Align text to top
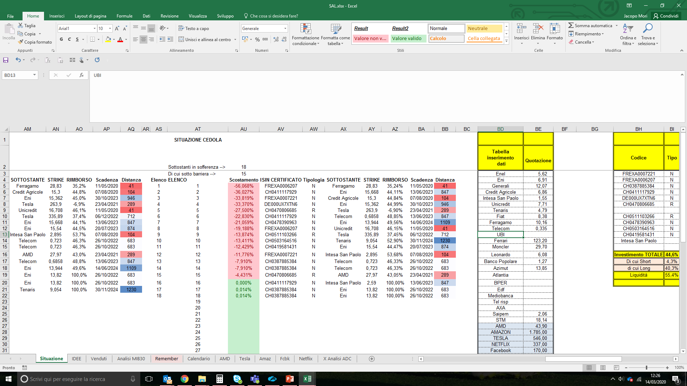687x386 pixels. 136,28
